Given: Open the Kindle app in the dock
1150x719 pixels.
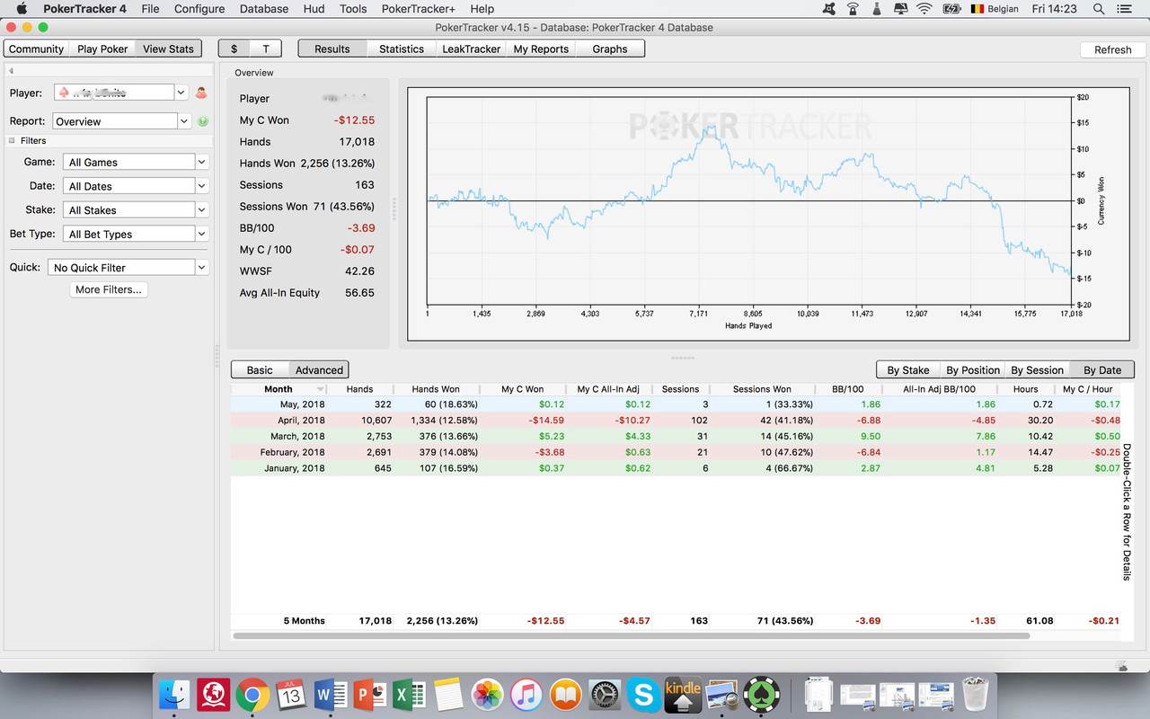Looking at the screenshot, I should [x=683, y=695].
